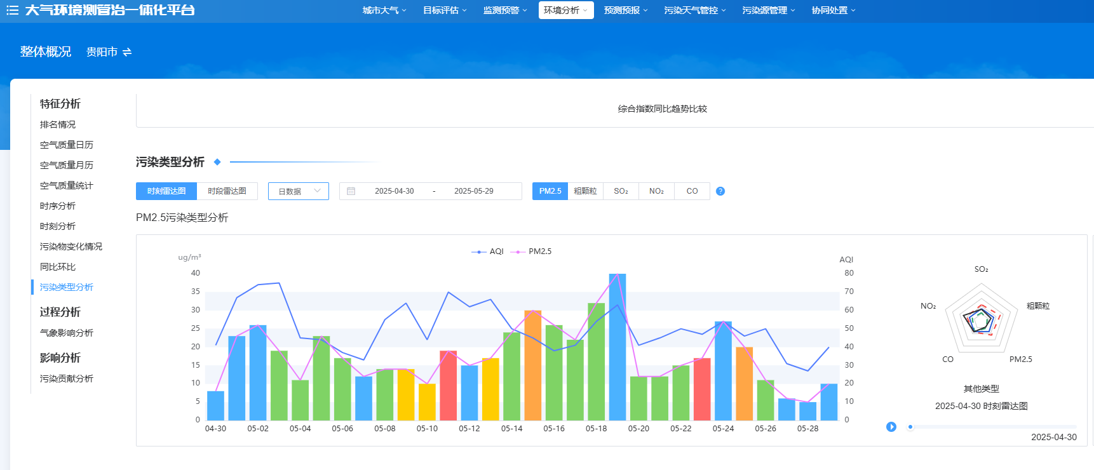Screen dimensions: 1094x470
Task: Open 空气质量月历 in sidebar
Action: [67, 165]
